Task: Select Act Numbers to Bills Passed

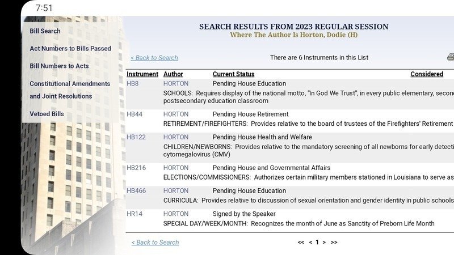Action: [x=70, y=49]
